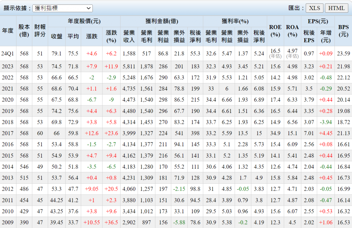The width and height of the screenshot is (352, 228).
Task: Click the 2023 revenue cell 5,811
Action: tap(129, 67)
